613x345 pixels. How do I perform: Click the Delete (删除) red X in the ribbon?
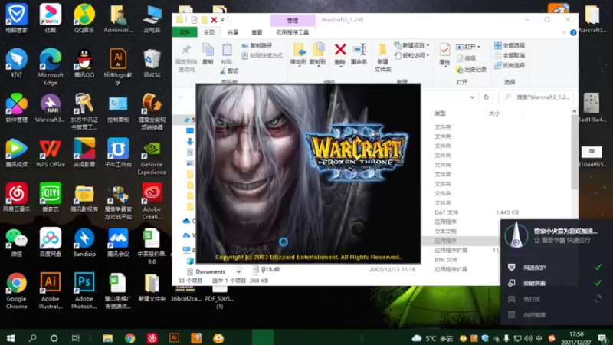340,50
